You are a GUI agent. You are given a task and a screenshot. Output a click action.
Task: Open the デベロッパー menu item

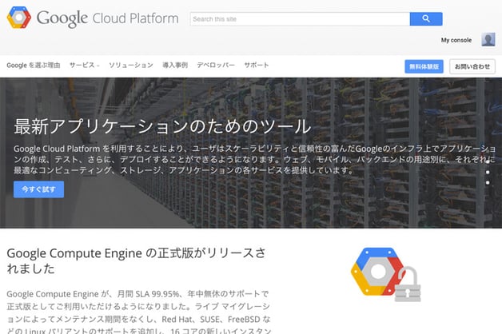(x=216, y=66)
